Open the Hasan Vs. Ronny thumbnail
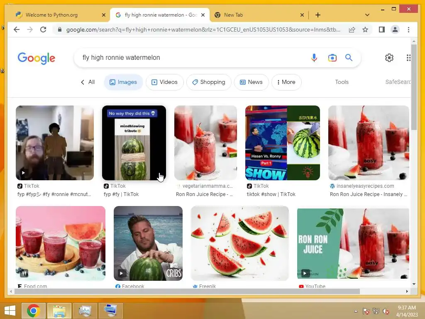This screenshot has height=319, width=425. [282, 143]
